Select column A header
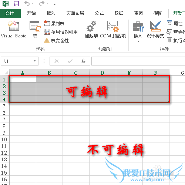The height and width of the screenshot is (185, 185). click(23, 73)
